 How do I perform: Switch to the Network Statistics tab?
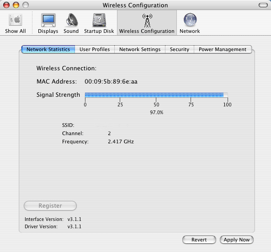48,49
